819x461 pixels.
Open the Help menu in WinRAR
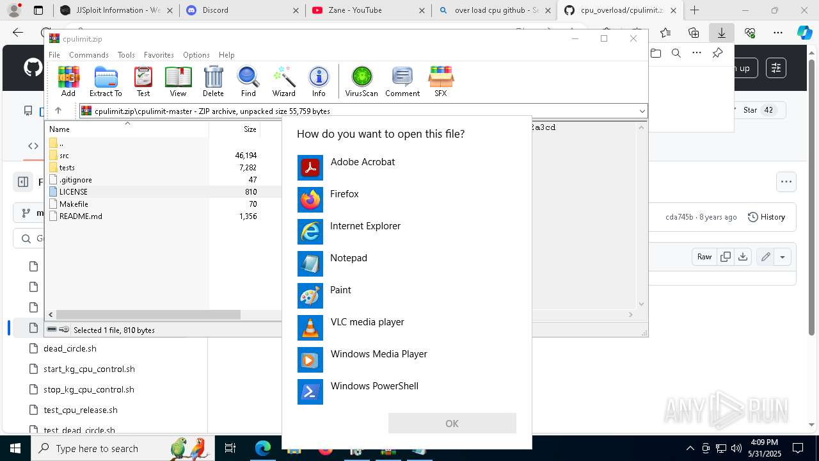227,55
